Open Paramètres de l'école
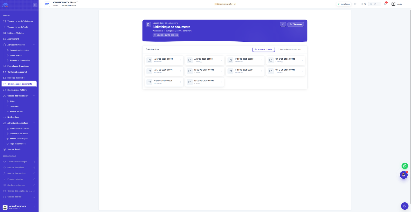 coord(19,134)
